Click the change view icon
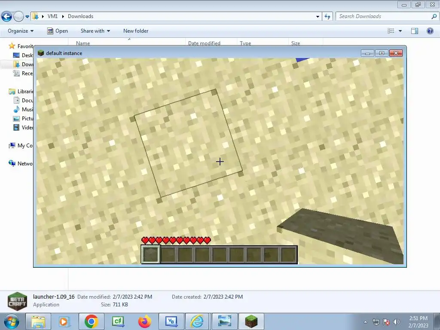 pyautogui.click(x=391, y=31)
